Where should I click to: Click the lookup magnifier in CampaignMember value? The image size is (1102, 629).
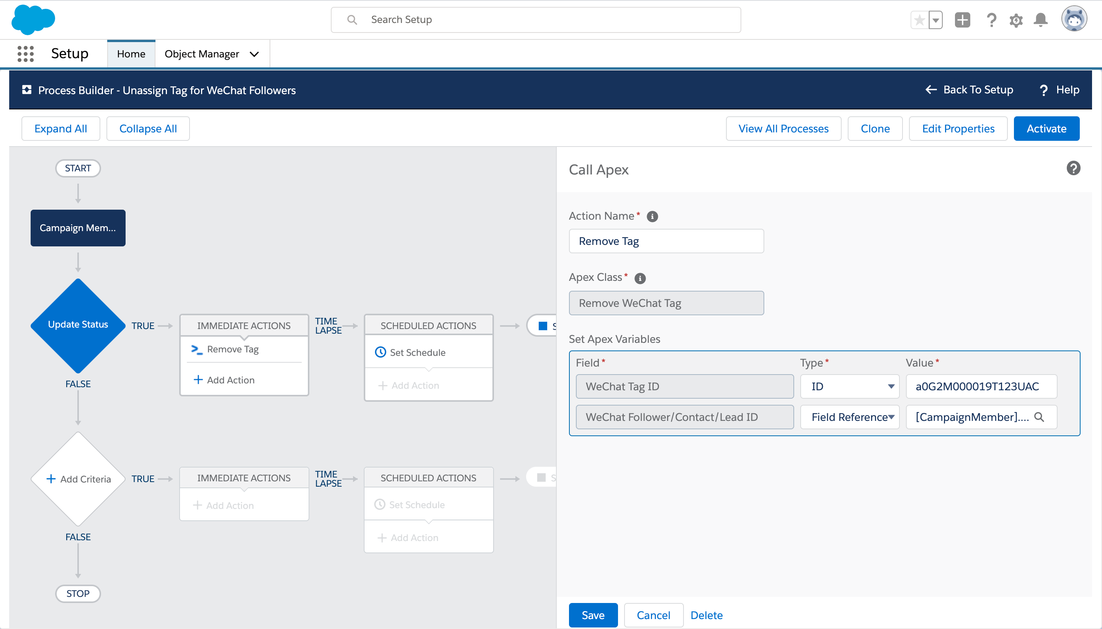click(1039, 417)
